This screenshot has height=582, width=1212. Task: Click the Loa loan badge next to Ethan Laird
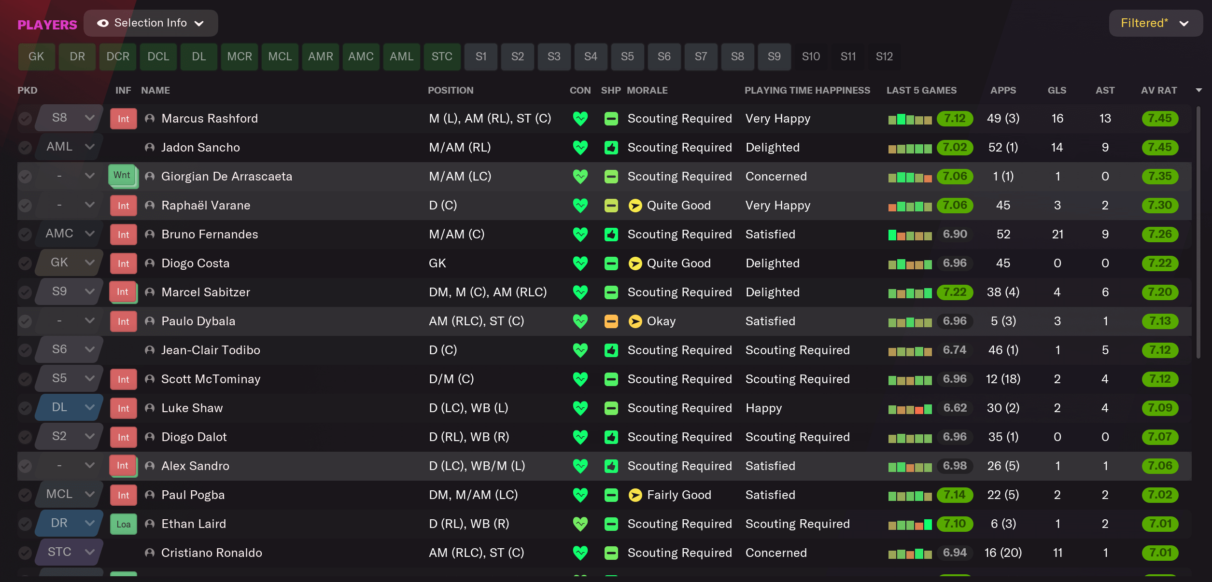(123, 524)
